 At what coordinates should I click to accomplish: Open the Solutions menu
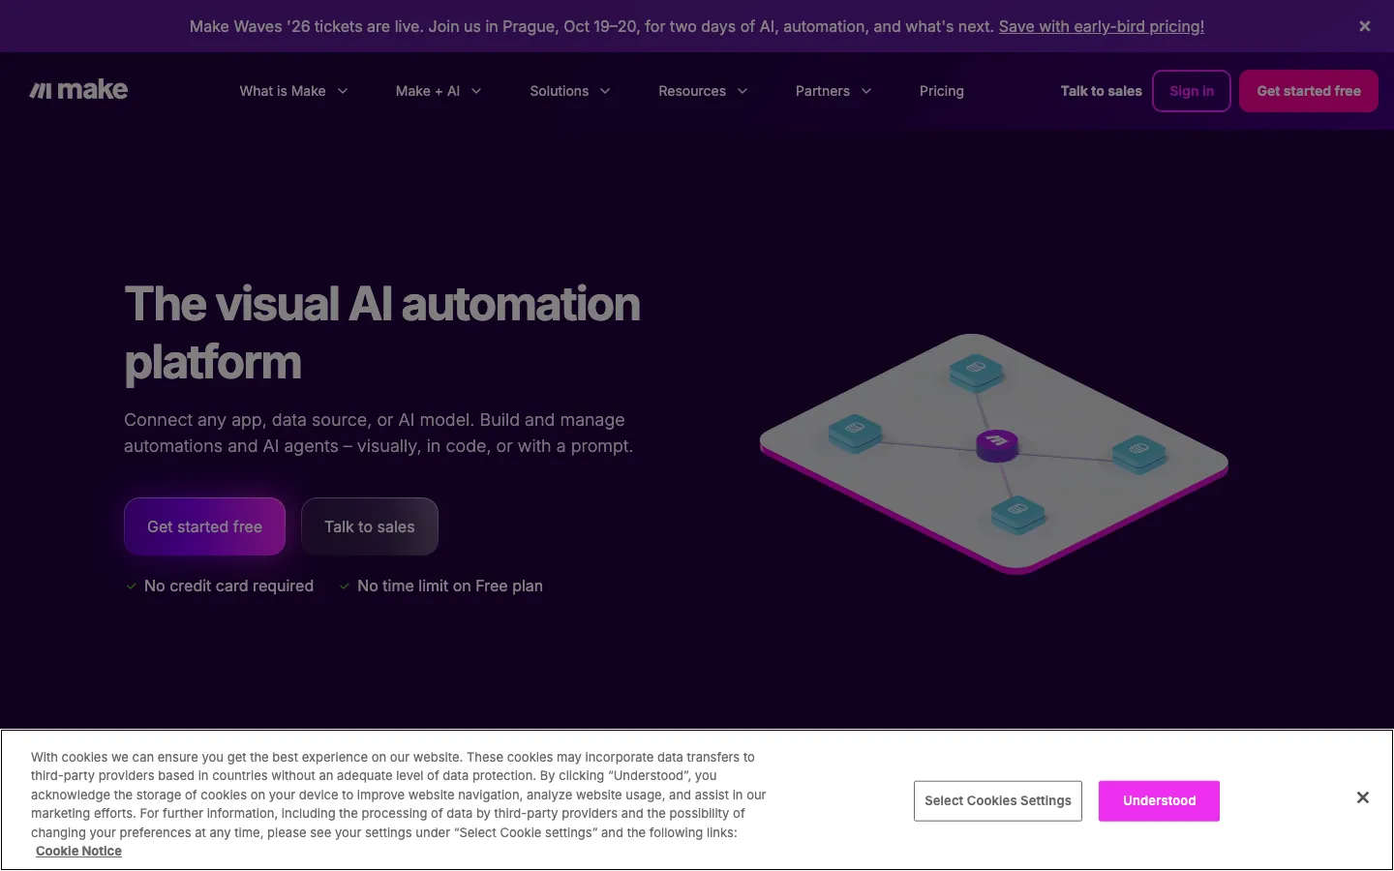tap(570, 91)
